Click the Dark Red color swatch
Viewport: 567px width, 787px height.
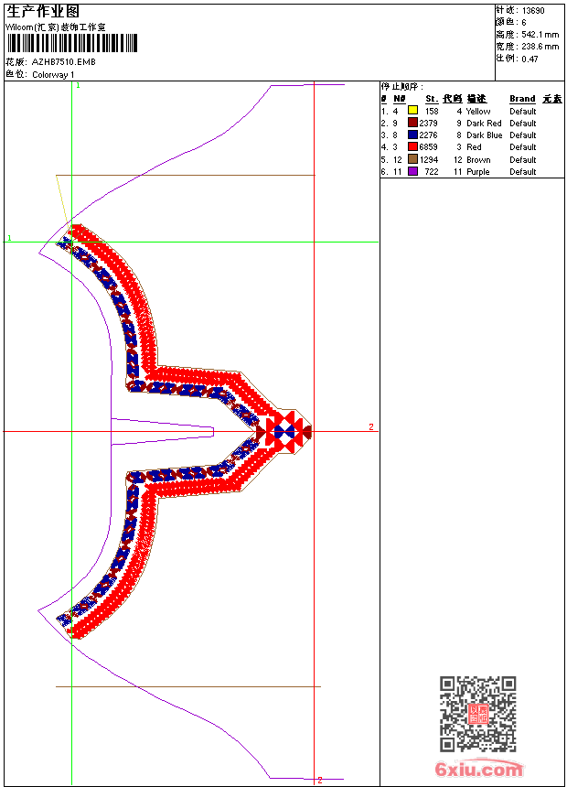(x=413, y=123)
